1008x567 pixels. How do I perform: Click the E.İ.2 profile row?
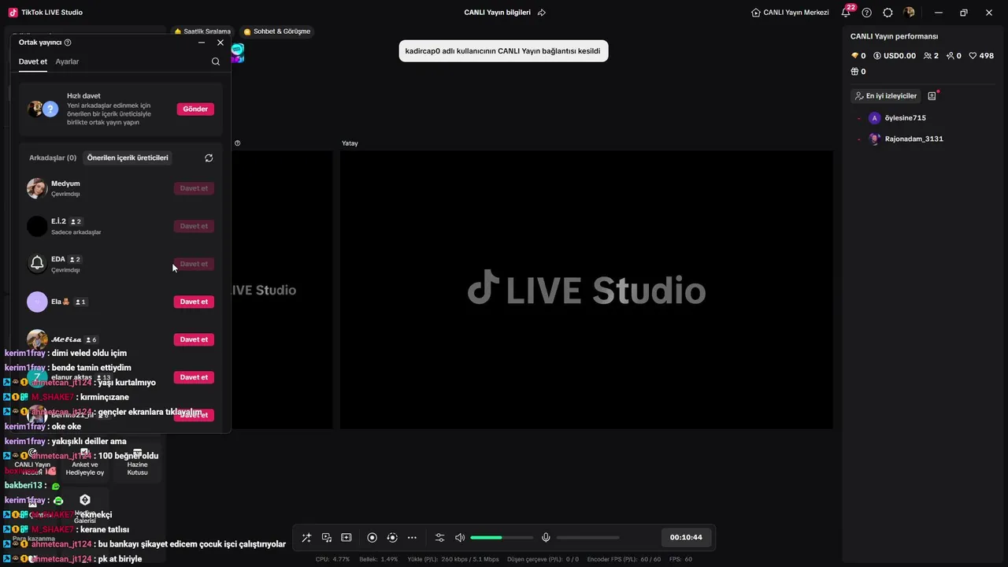pos(120,226)
